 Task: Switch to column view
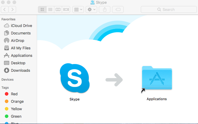pos(58,9)
